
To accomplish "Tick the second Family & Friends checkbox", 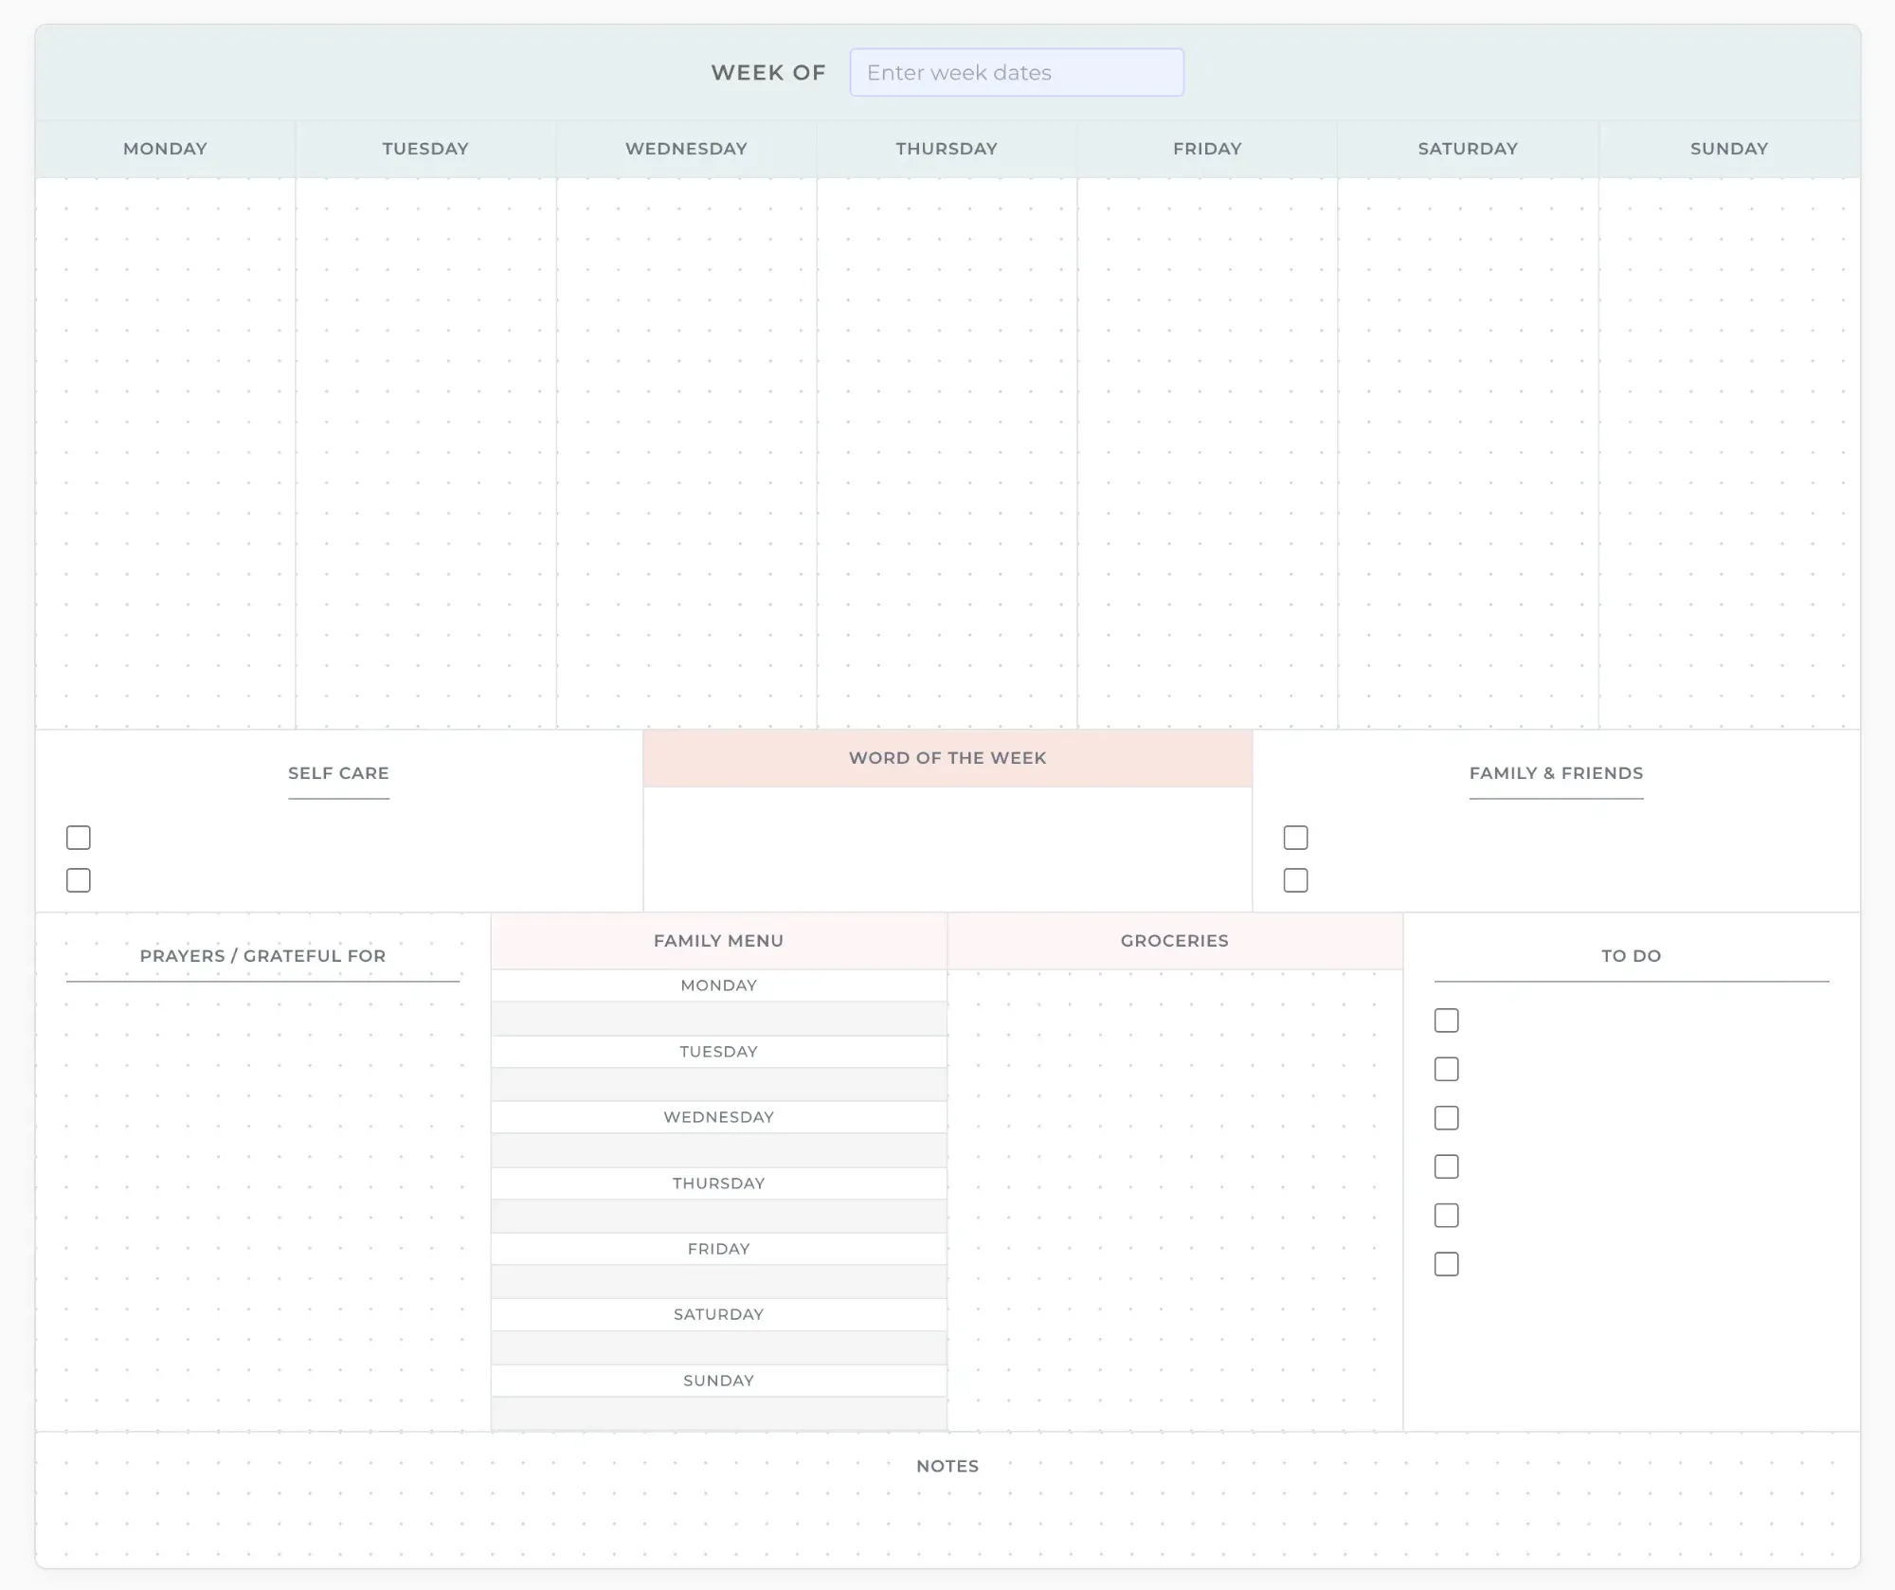I will pos(1295,880).
